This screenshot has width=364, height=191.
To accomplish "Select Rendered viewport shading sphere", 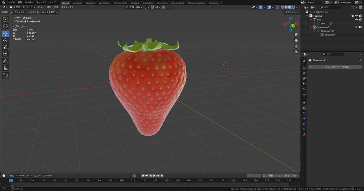I will coord(293,8).
